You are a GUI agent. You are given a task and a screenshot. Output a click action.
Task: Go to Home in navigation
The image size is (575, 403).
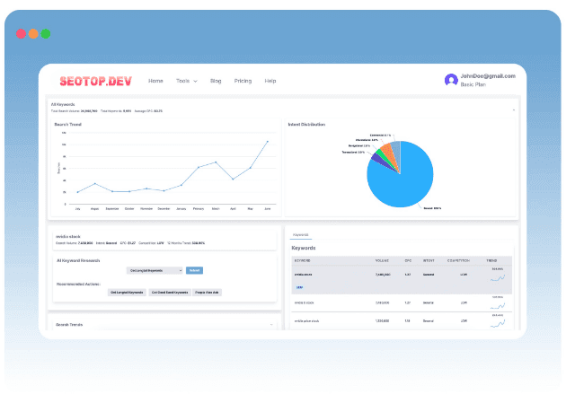point(155,81)
